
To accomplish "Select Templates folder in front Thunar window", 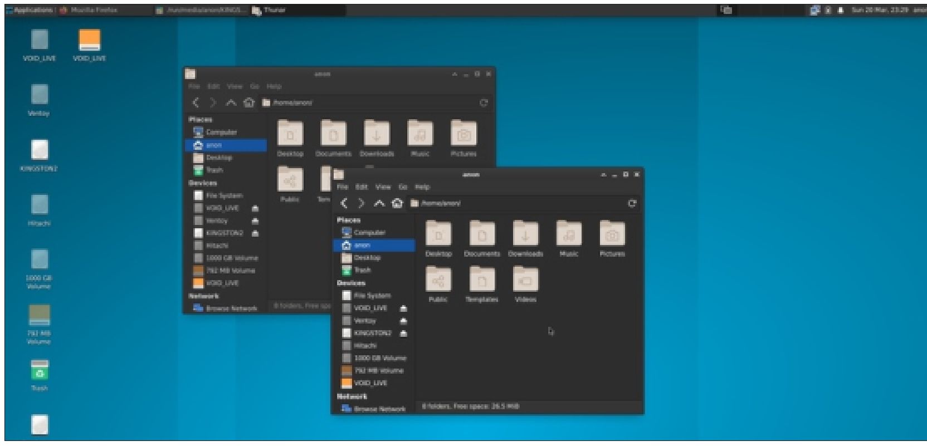I will pyautogui.click(x=482, y=284).
